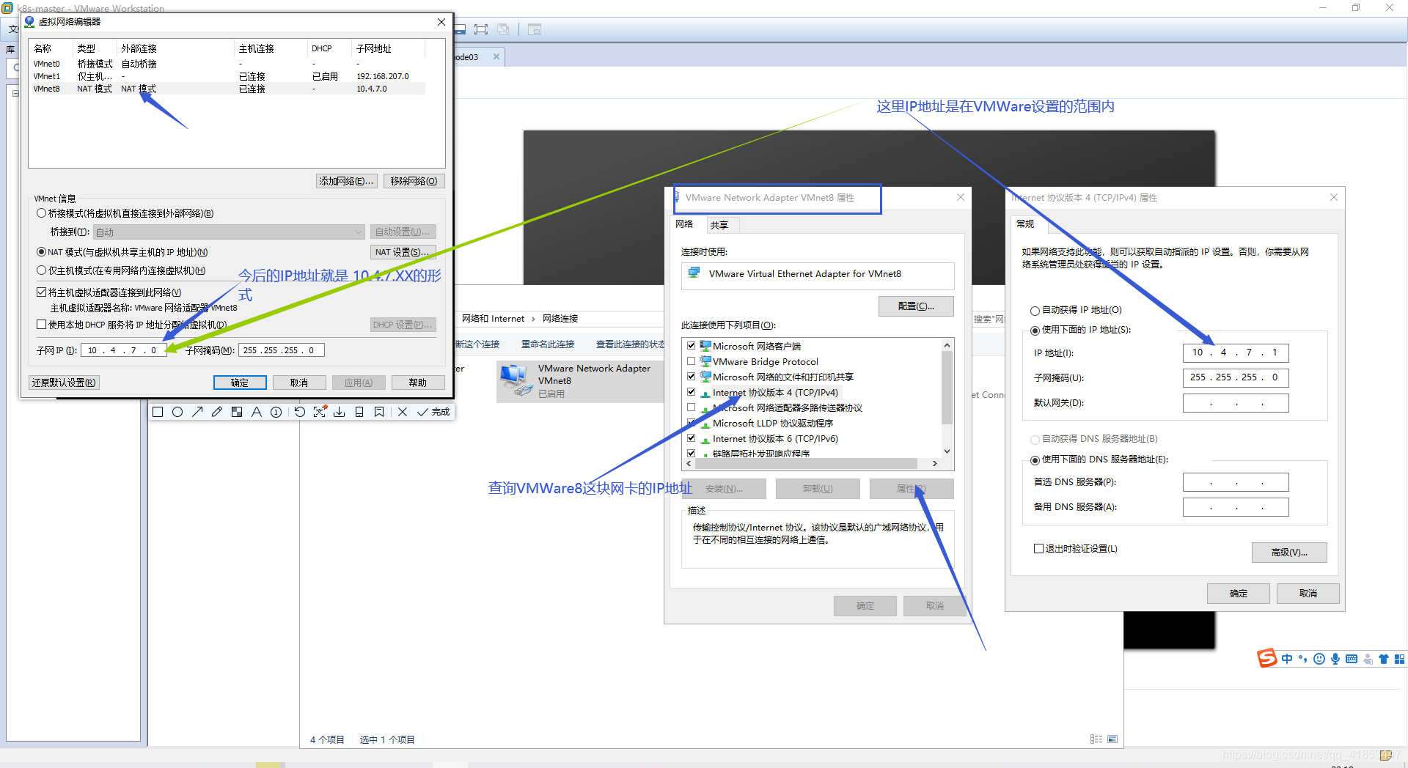Click 首选 DNS 服务器 input field
This screenshot has height=768, width=1408.
click(x=1236, y=482)
